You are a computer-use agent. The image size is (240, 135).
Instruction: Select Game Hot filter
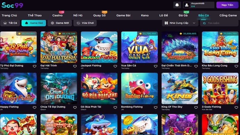(x=34, y=23)
